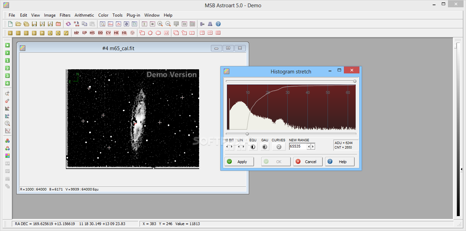Click the upper histogram slider handle

click(355, 81)
